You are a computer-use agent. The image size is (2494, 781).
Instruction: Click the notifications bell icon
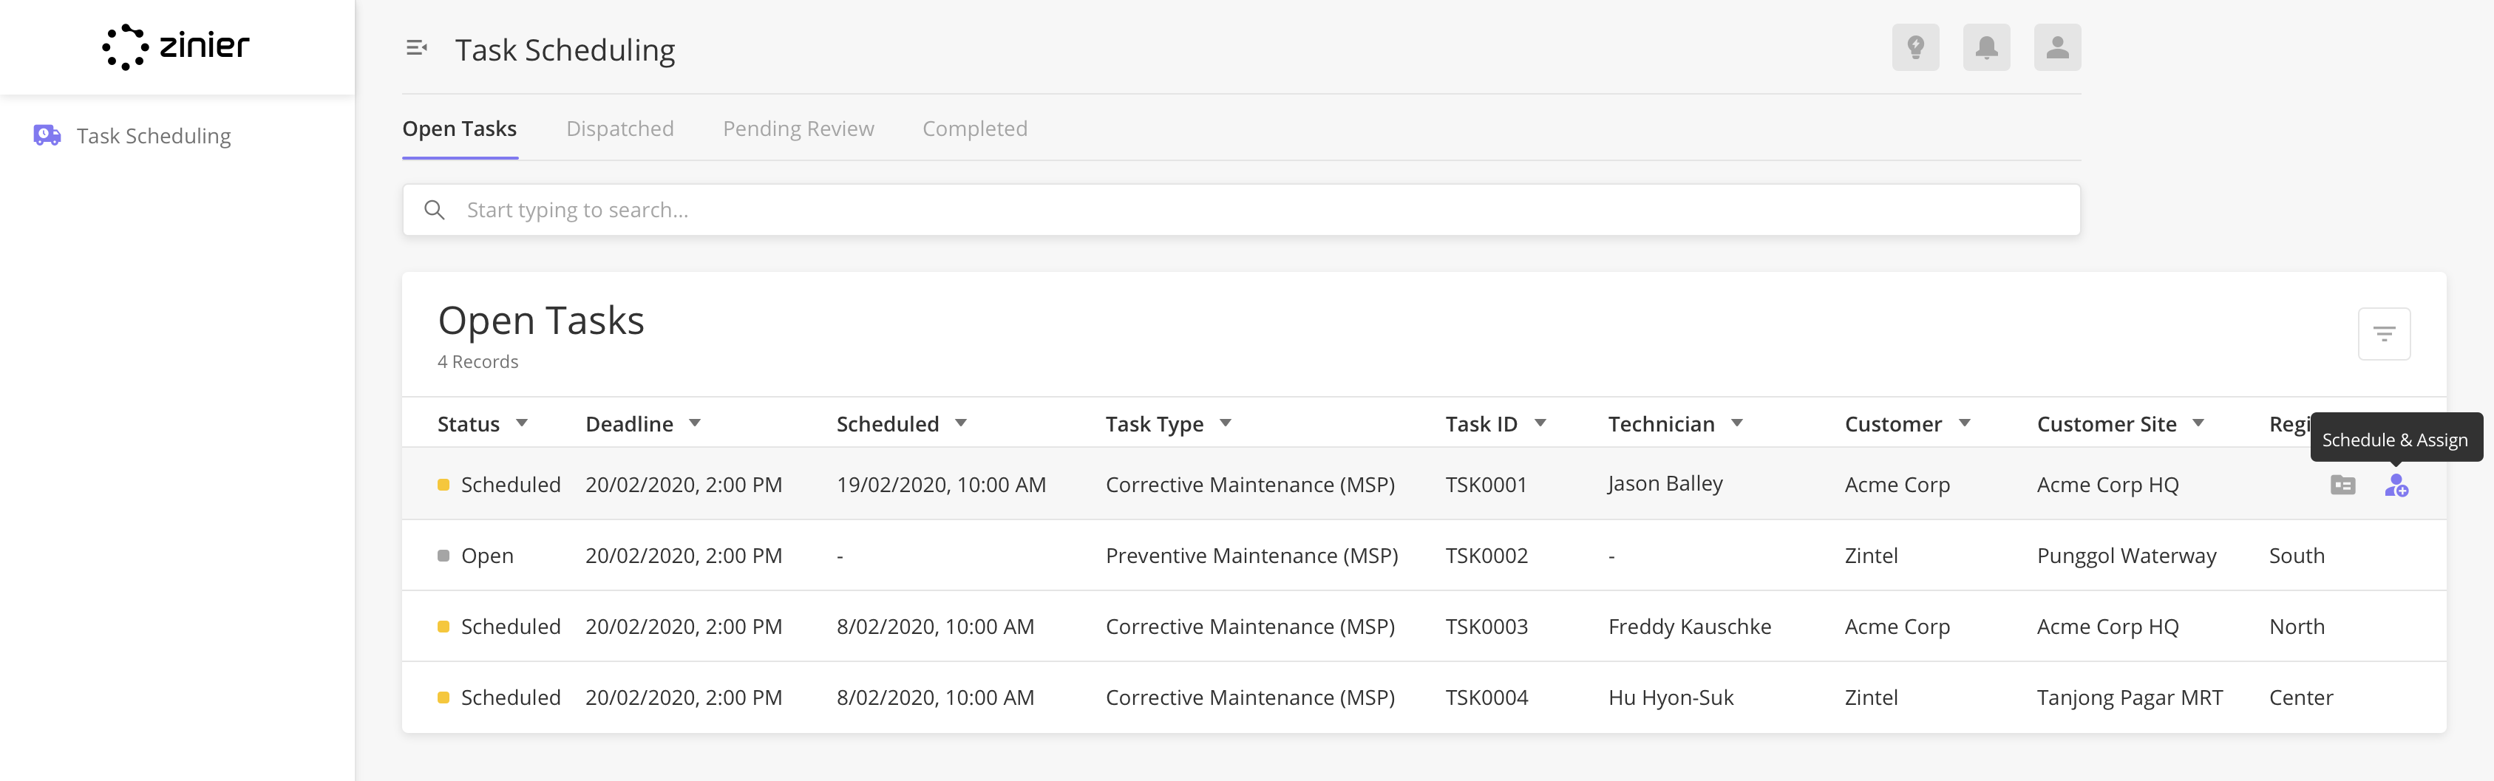pos(1987,47)
